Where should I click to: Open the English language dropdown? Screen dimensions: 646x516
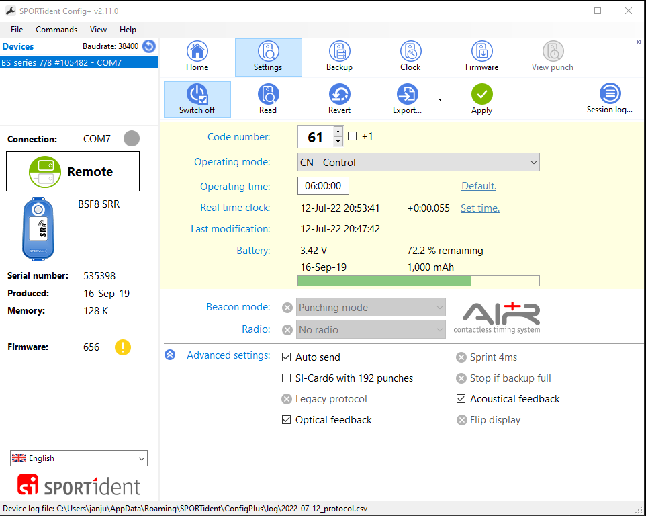click(x=79, y=458)
